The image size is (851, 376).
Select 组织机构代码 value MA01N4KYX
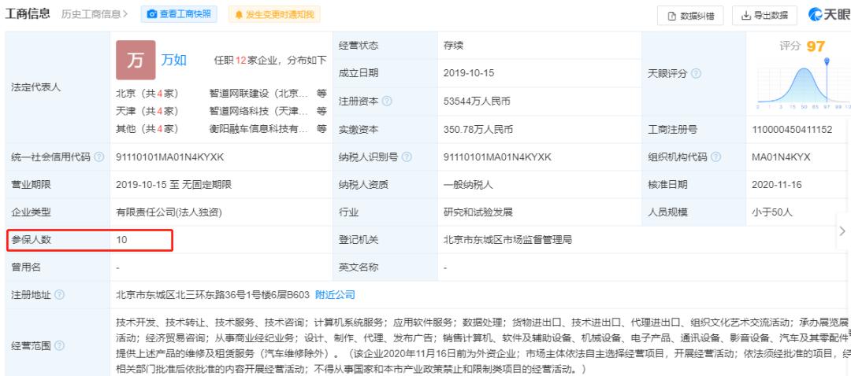tap(781, 157)
